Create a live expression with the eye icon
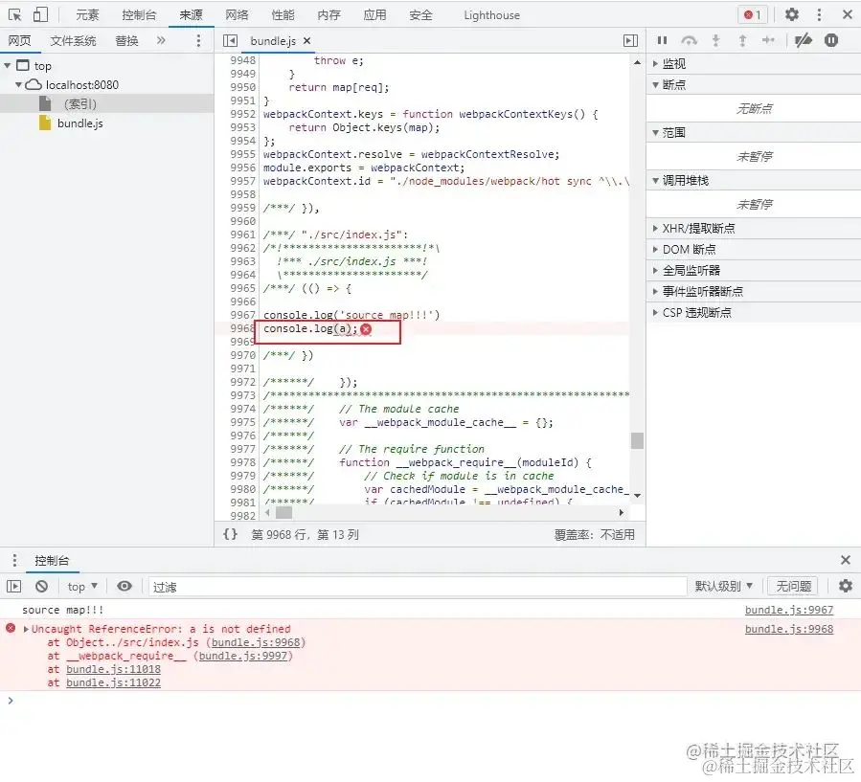This screenshot has height=782, width=861. 125,586
